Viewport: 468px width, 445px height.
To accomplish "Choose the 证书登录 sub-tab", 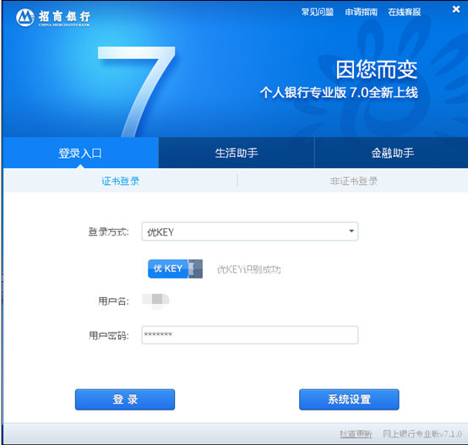I will point(120,181).
